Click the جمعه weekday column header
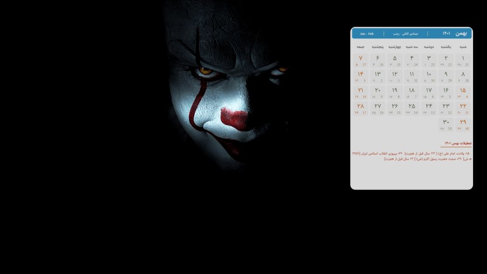Viewport: 487px width, 274px height. pos(360,46)
